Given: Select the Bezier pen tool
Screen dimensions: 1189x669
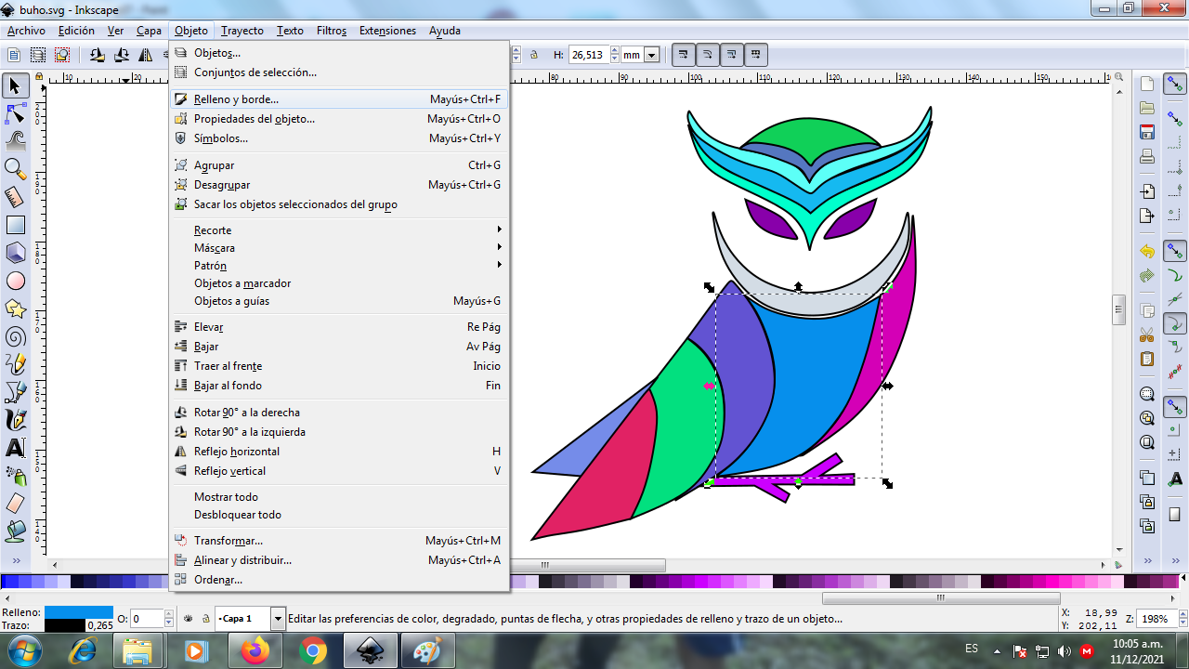Looking at the screenshot, I should 15,392.
